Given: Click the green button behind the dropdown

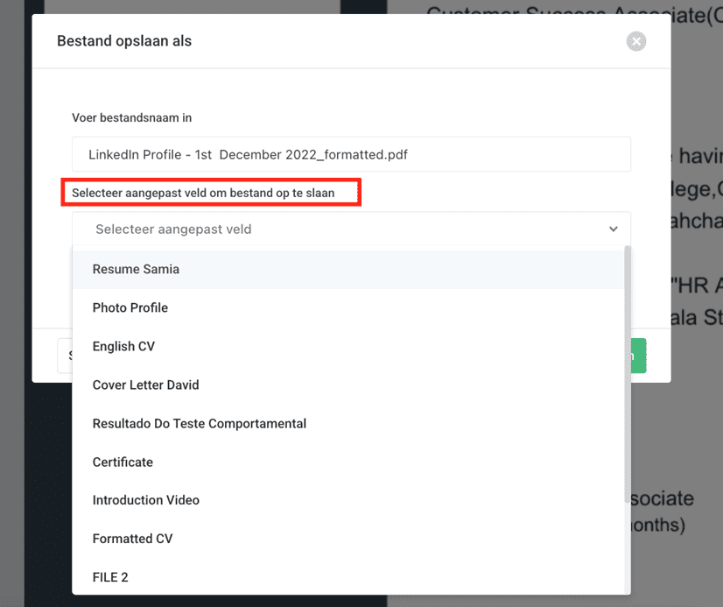Looking at the screenshot, I should tap(639, 356).
